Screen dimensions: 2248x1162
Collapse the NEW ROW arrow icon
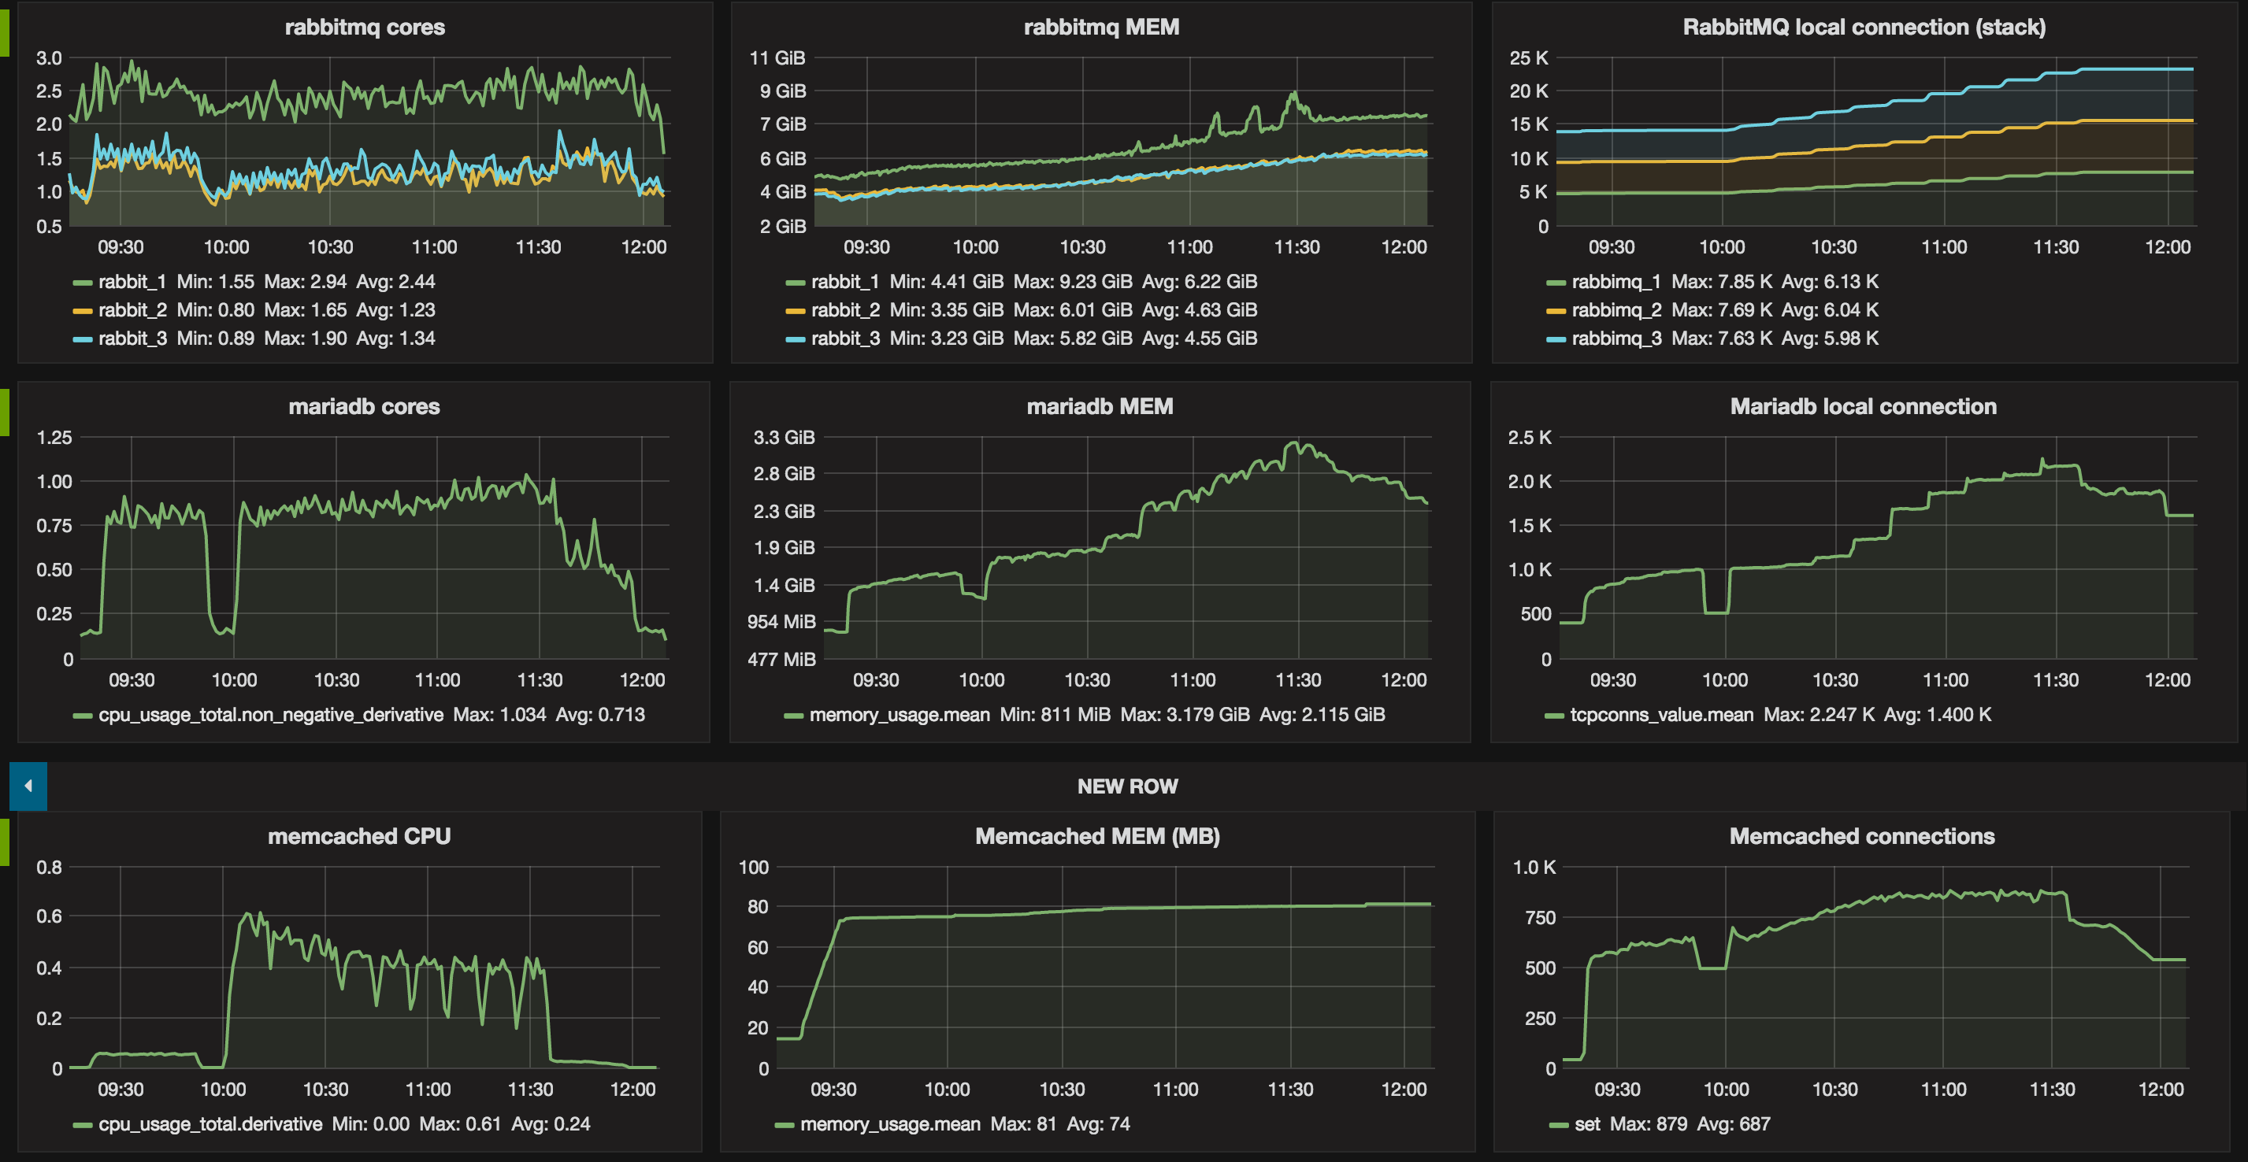click(x=28, y=786)
